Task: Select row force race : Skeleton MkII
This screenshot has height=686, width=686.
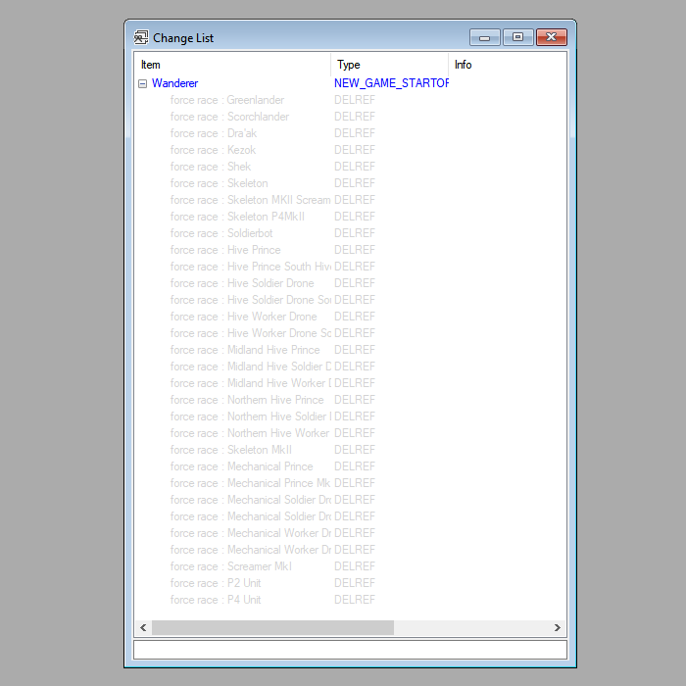Action: 231,450
